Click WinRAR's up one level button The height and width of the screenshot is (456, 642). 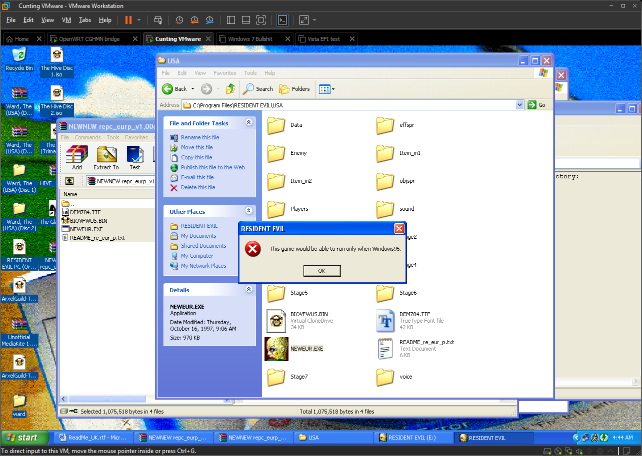69,181
